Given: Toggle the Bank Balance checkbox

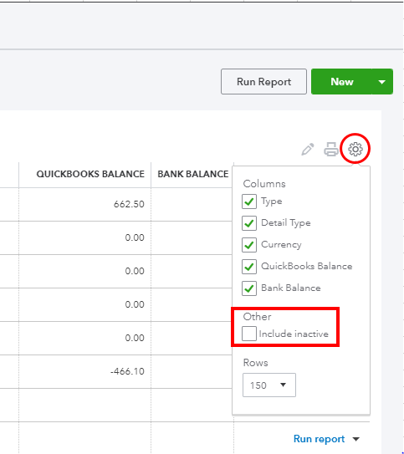Looking at the screenshot, I should click(x=249, y=288).
